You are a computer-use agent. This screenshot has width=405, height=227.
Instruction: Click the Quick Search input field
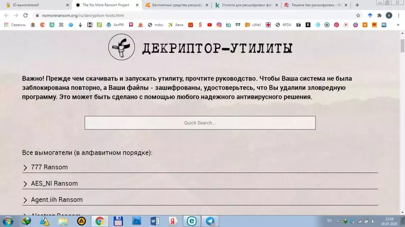[200, 123]
